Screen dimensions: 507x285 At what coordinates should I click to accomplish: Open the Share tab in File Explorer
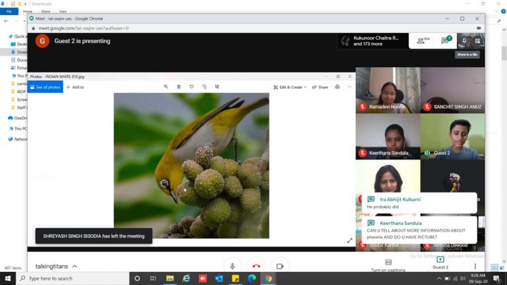pyautogui.click(x=46, y=12)
